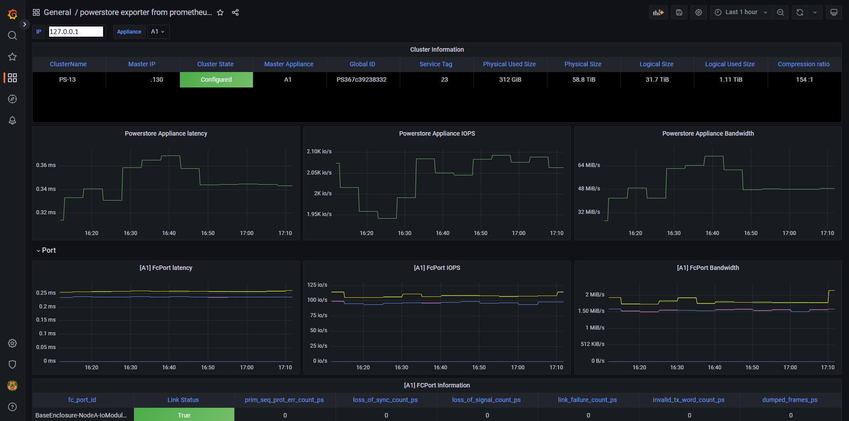Add a new panel to dashboard
849x421 pixels.
[x=658, y=12]
